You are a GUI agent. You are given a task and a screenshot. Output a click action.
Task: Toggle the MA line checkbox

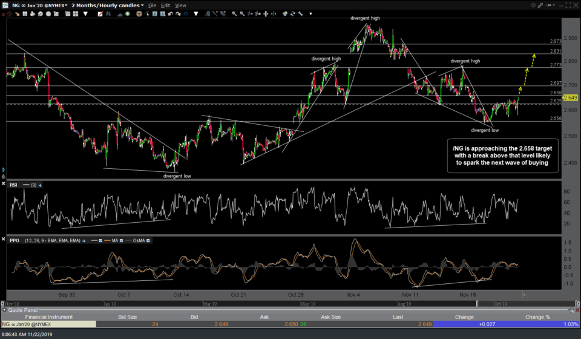(x=120, y=240)
